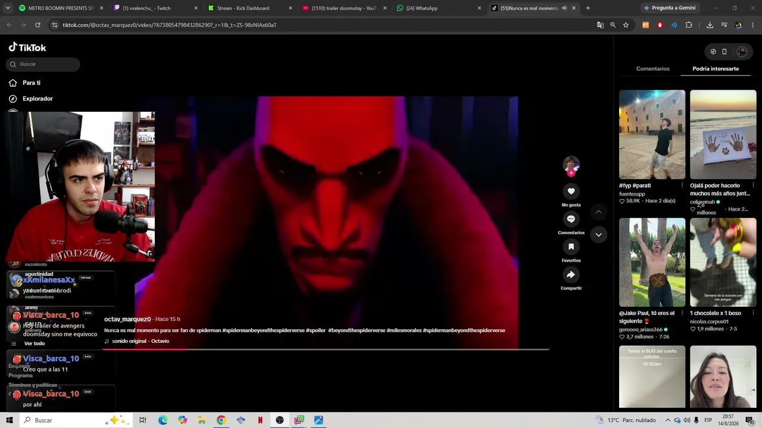
Task: Open the Extensions puzzle menu
Action: (689, 25)
